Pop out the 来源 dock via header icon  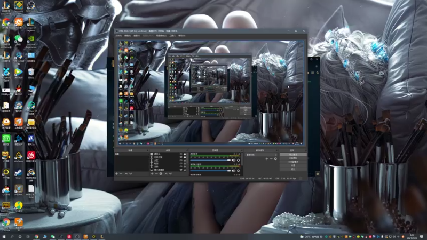click(187, 150)
